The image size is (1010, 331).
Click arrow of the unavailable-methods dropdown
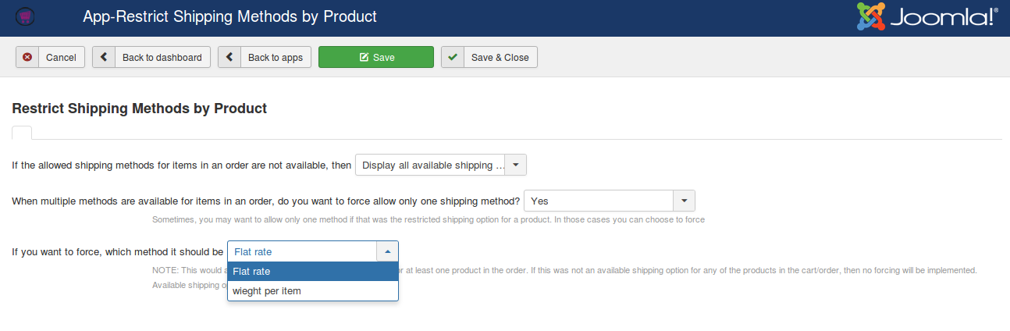[517, 165]
